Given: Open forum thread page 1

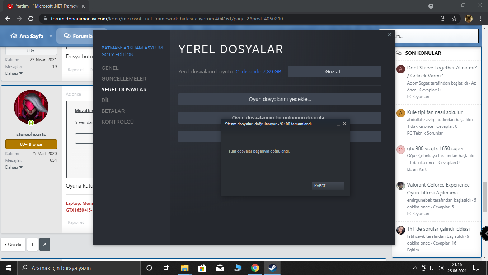Looking at the screenshot, I should [32, 245].
